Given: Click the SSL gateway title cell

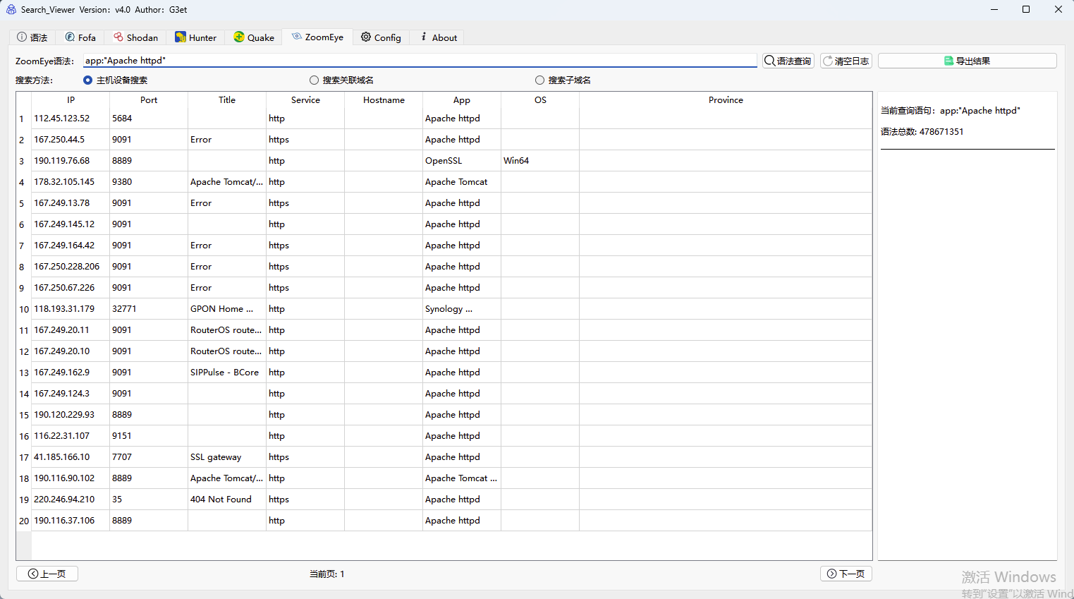Looking at the screenshot, I should click(227, 457).
